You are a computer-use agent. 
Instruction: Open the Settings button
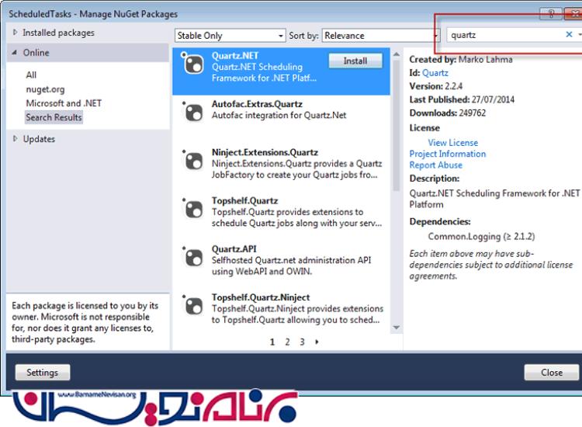[x=42, y=373]
